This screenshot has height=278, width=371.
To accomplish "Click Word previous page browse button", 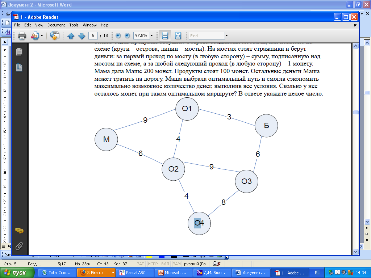I will pos(367,228).
